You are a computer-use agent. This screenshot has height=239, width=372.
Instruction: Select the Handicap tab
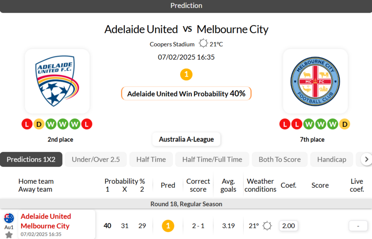point(332,159)
